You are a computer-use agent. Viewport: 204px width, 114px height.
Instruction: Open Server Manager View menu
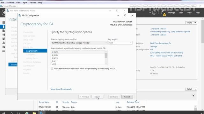click(x=189, y=13)
